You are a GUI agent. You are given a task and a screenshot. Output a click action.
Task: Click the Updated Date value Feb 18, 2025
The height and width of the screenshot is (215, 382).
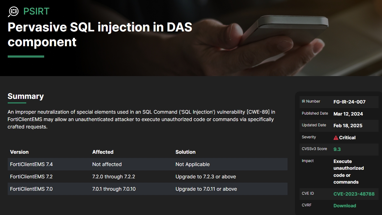tap(348, 125)
